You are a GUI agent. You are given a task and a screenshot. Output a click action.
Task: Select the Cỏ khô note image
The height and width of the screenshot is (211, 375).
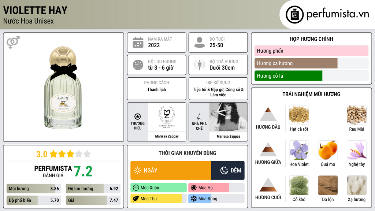[299, 185]
